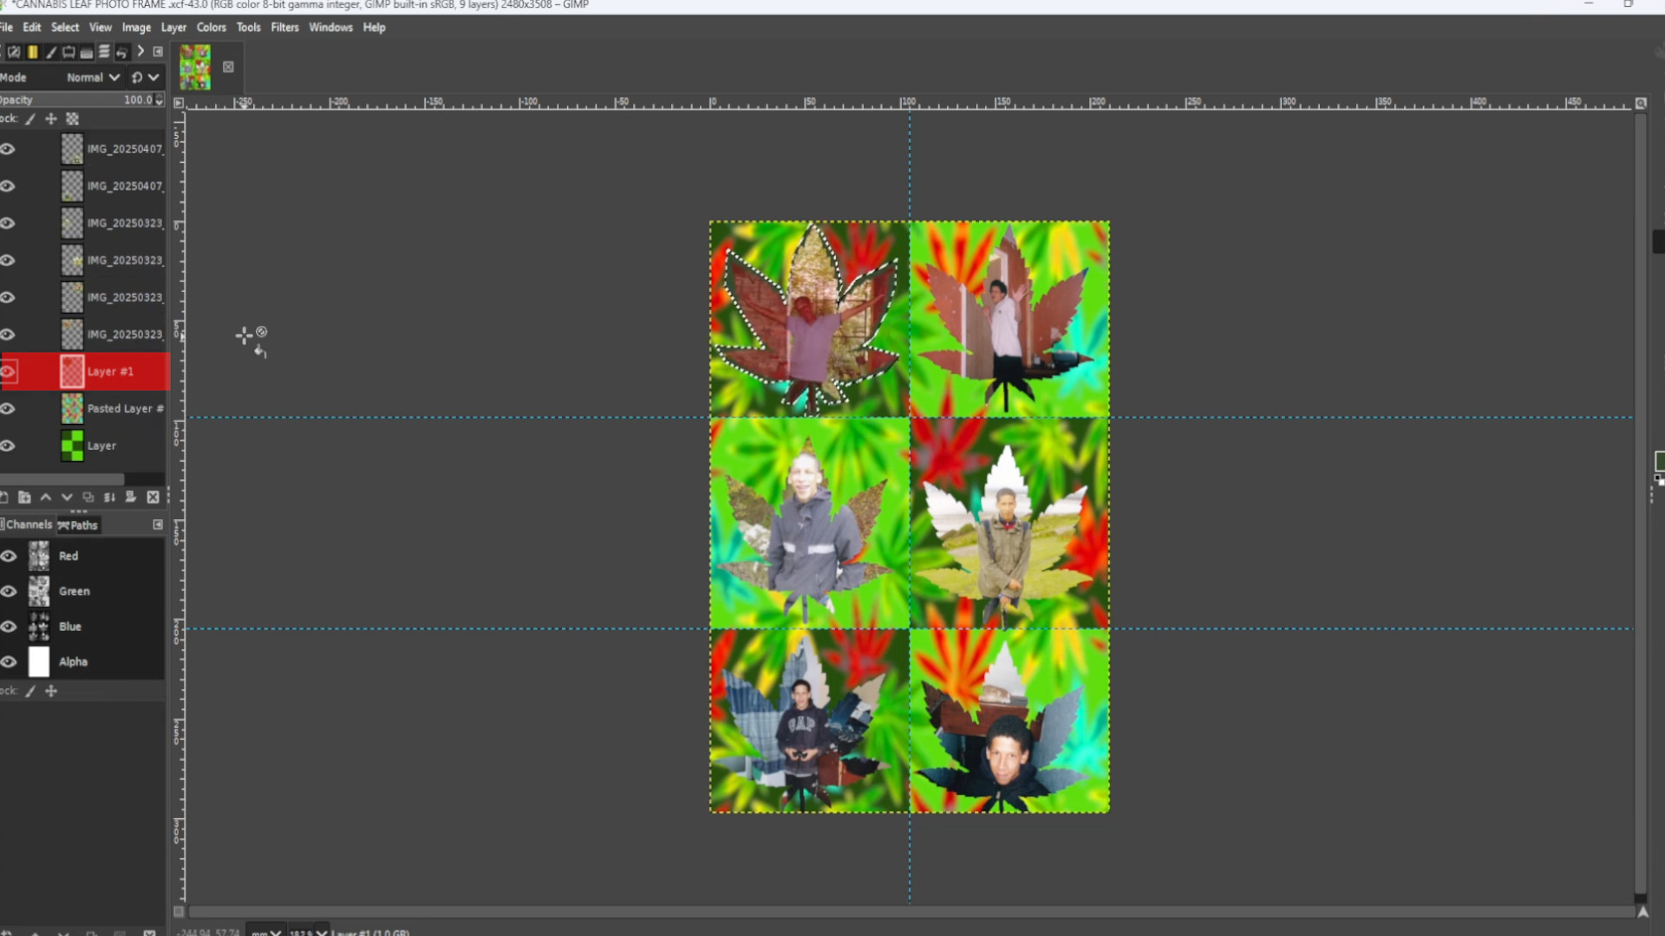Open the Tools menu
1665x936 pixels.
tap(248, 27)
